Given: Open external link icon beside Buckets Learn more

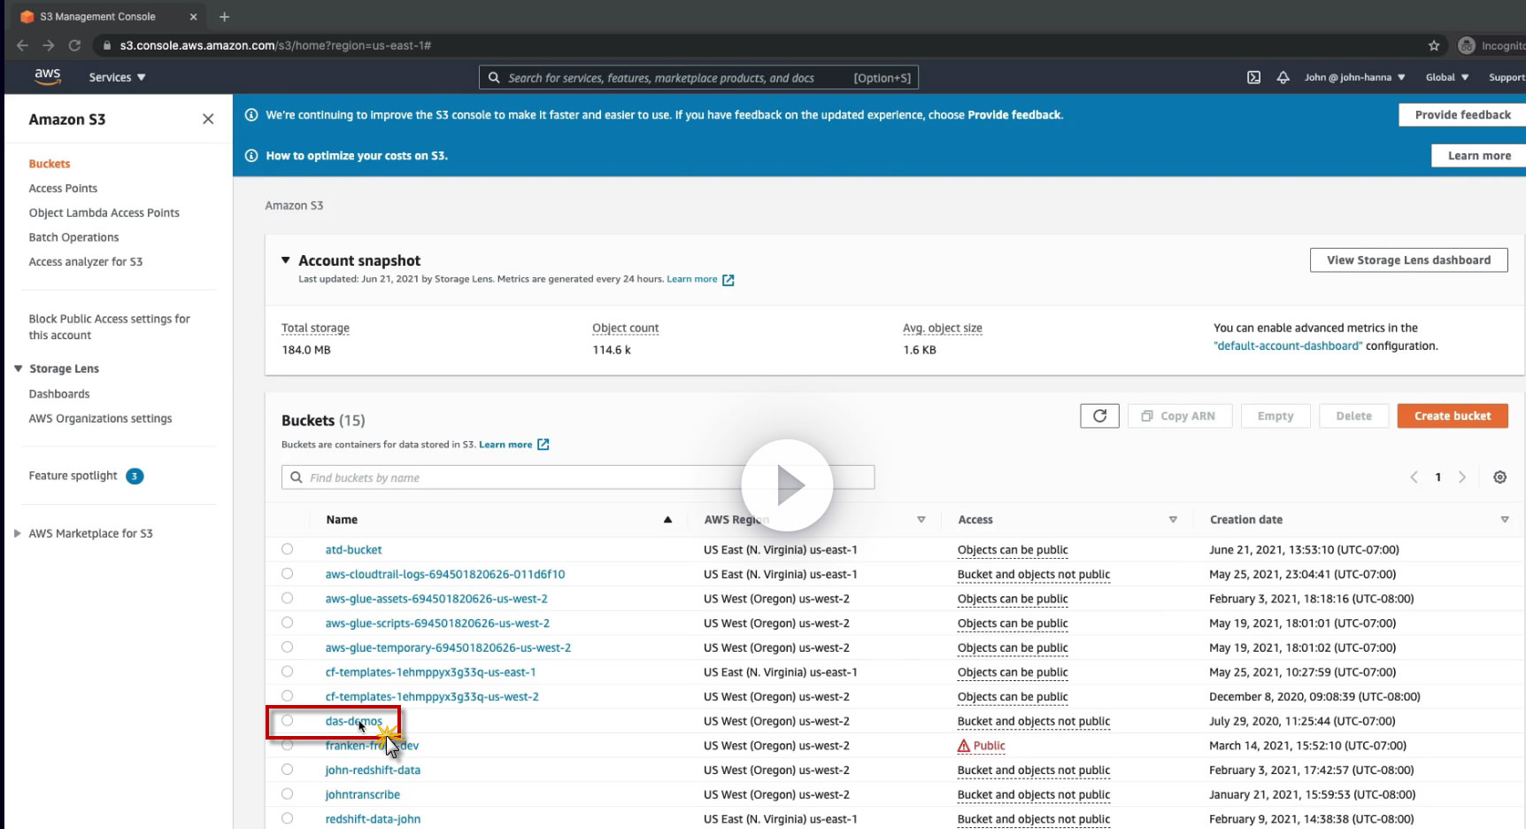Looking at the screenshot, I should pyautogui.click(x=543, y=445).
